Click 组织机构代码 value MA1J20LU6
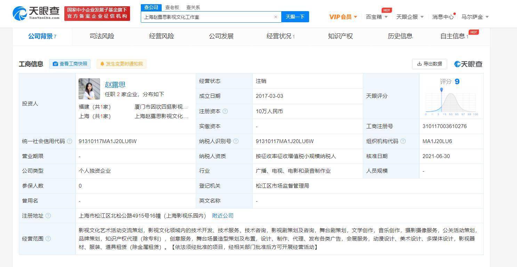The image size is (517, 267). (437, 141)
